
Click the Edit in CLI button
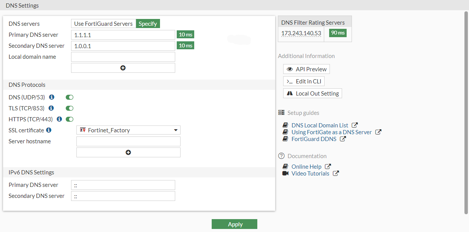coord(304,81)
